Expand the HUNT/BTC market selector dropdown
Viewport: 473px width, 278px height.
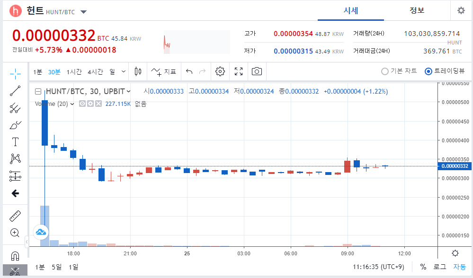(83, 12)
